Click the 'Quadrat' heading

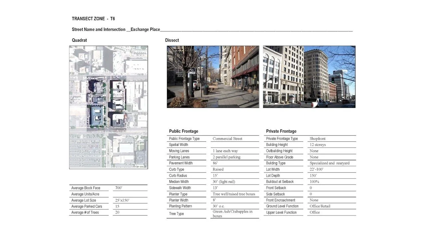(x=79, y=40)
